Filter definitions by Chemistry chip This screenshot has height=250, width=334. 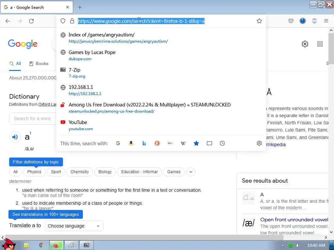pos(80,172)
